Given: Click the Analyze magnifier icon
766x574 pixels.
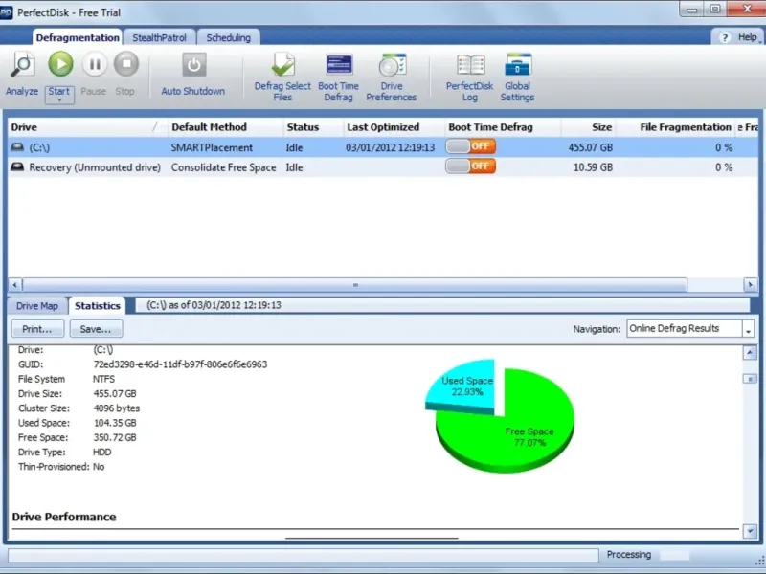Looking at the screenshot, I should coord(22,64).
